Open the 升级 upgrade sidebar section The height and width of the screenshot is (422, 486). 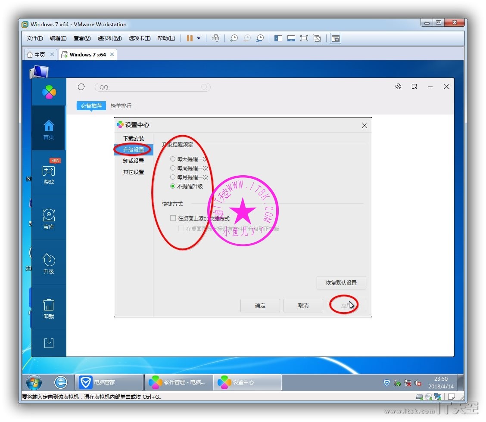(49, 264)
